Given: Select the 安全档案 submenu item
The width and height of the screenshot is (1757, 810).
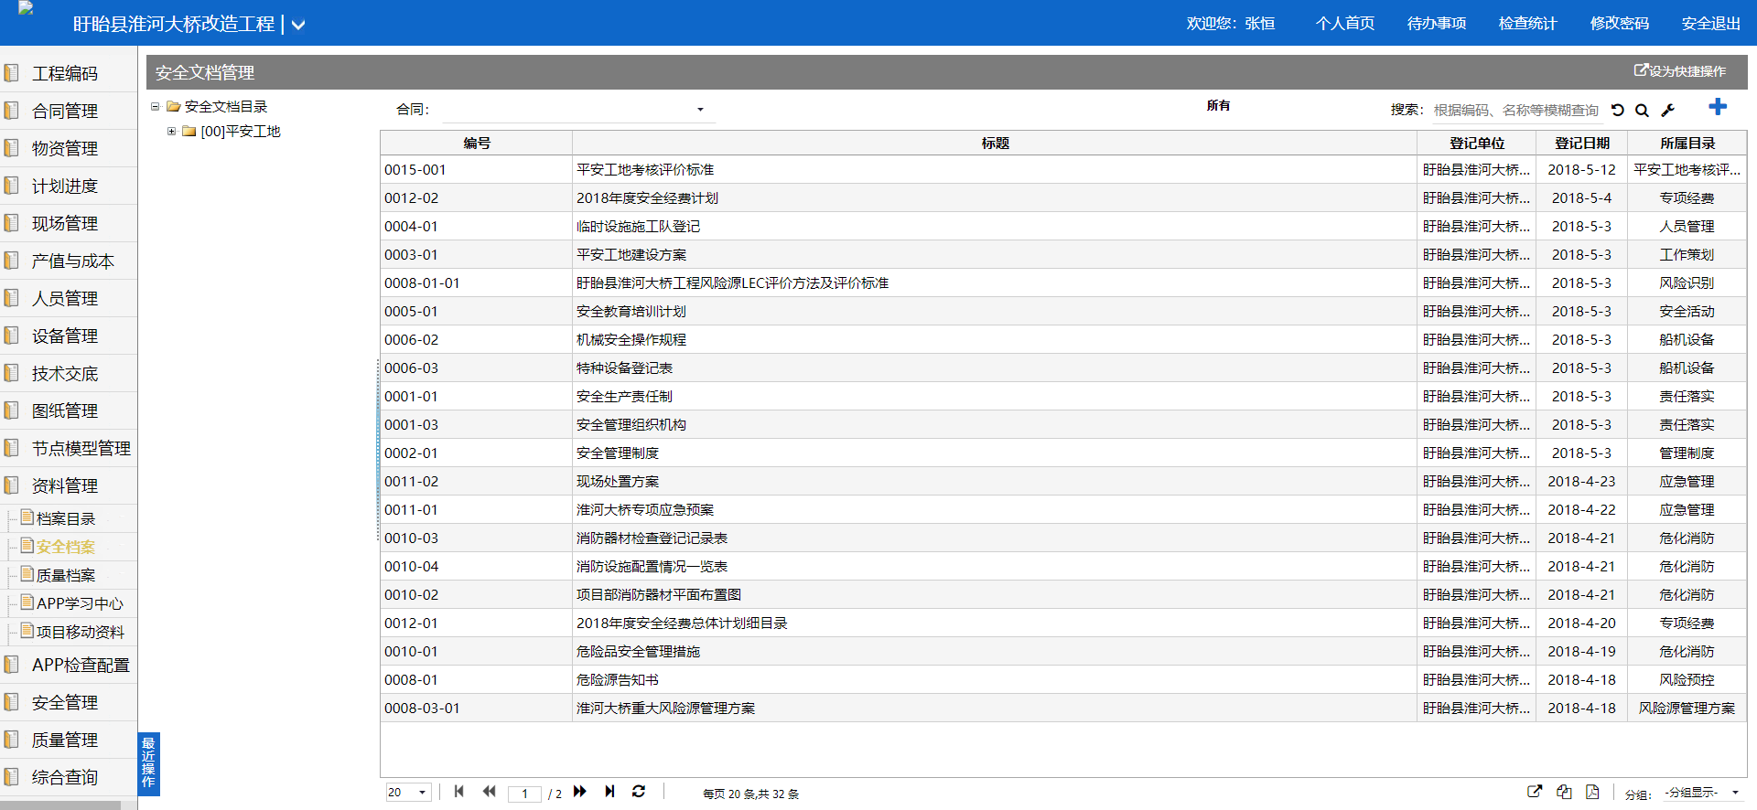Looking at the screenshot, I should coord(65,547).
